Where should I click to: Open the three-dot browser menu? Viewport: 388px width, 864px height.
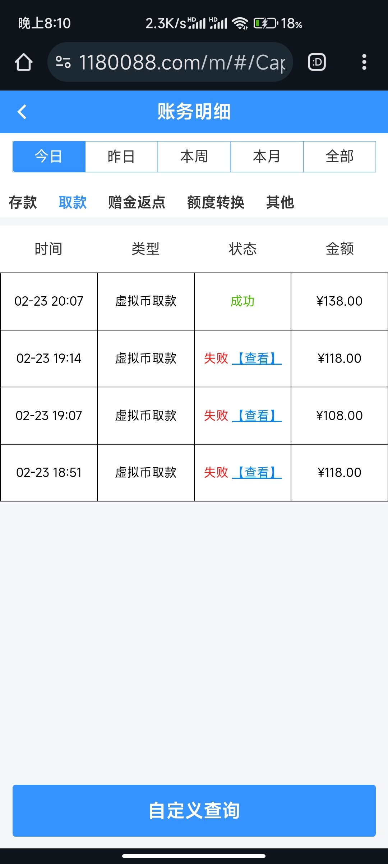point(364,62)
